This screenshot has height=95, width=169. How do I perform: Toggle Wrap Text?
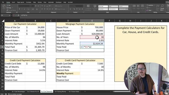59,6
